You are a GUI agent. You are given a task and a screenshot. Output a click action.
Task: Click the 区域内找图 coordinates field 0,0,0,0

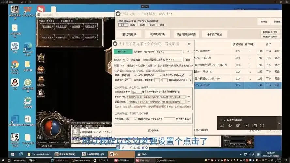[174, 60]
